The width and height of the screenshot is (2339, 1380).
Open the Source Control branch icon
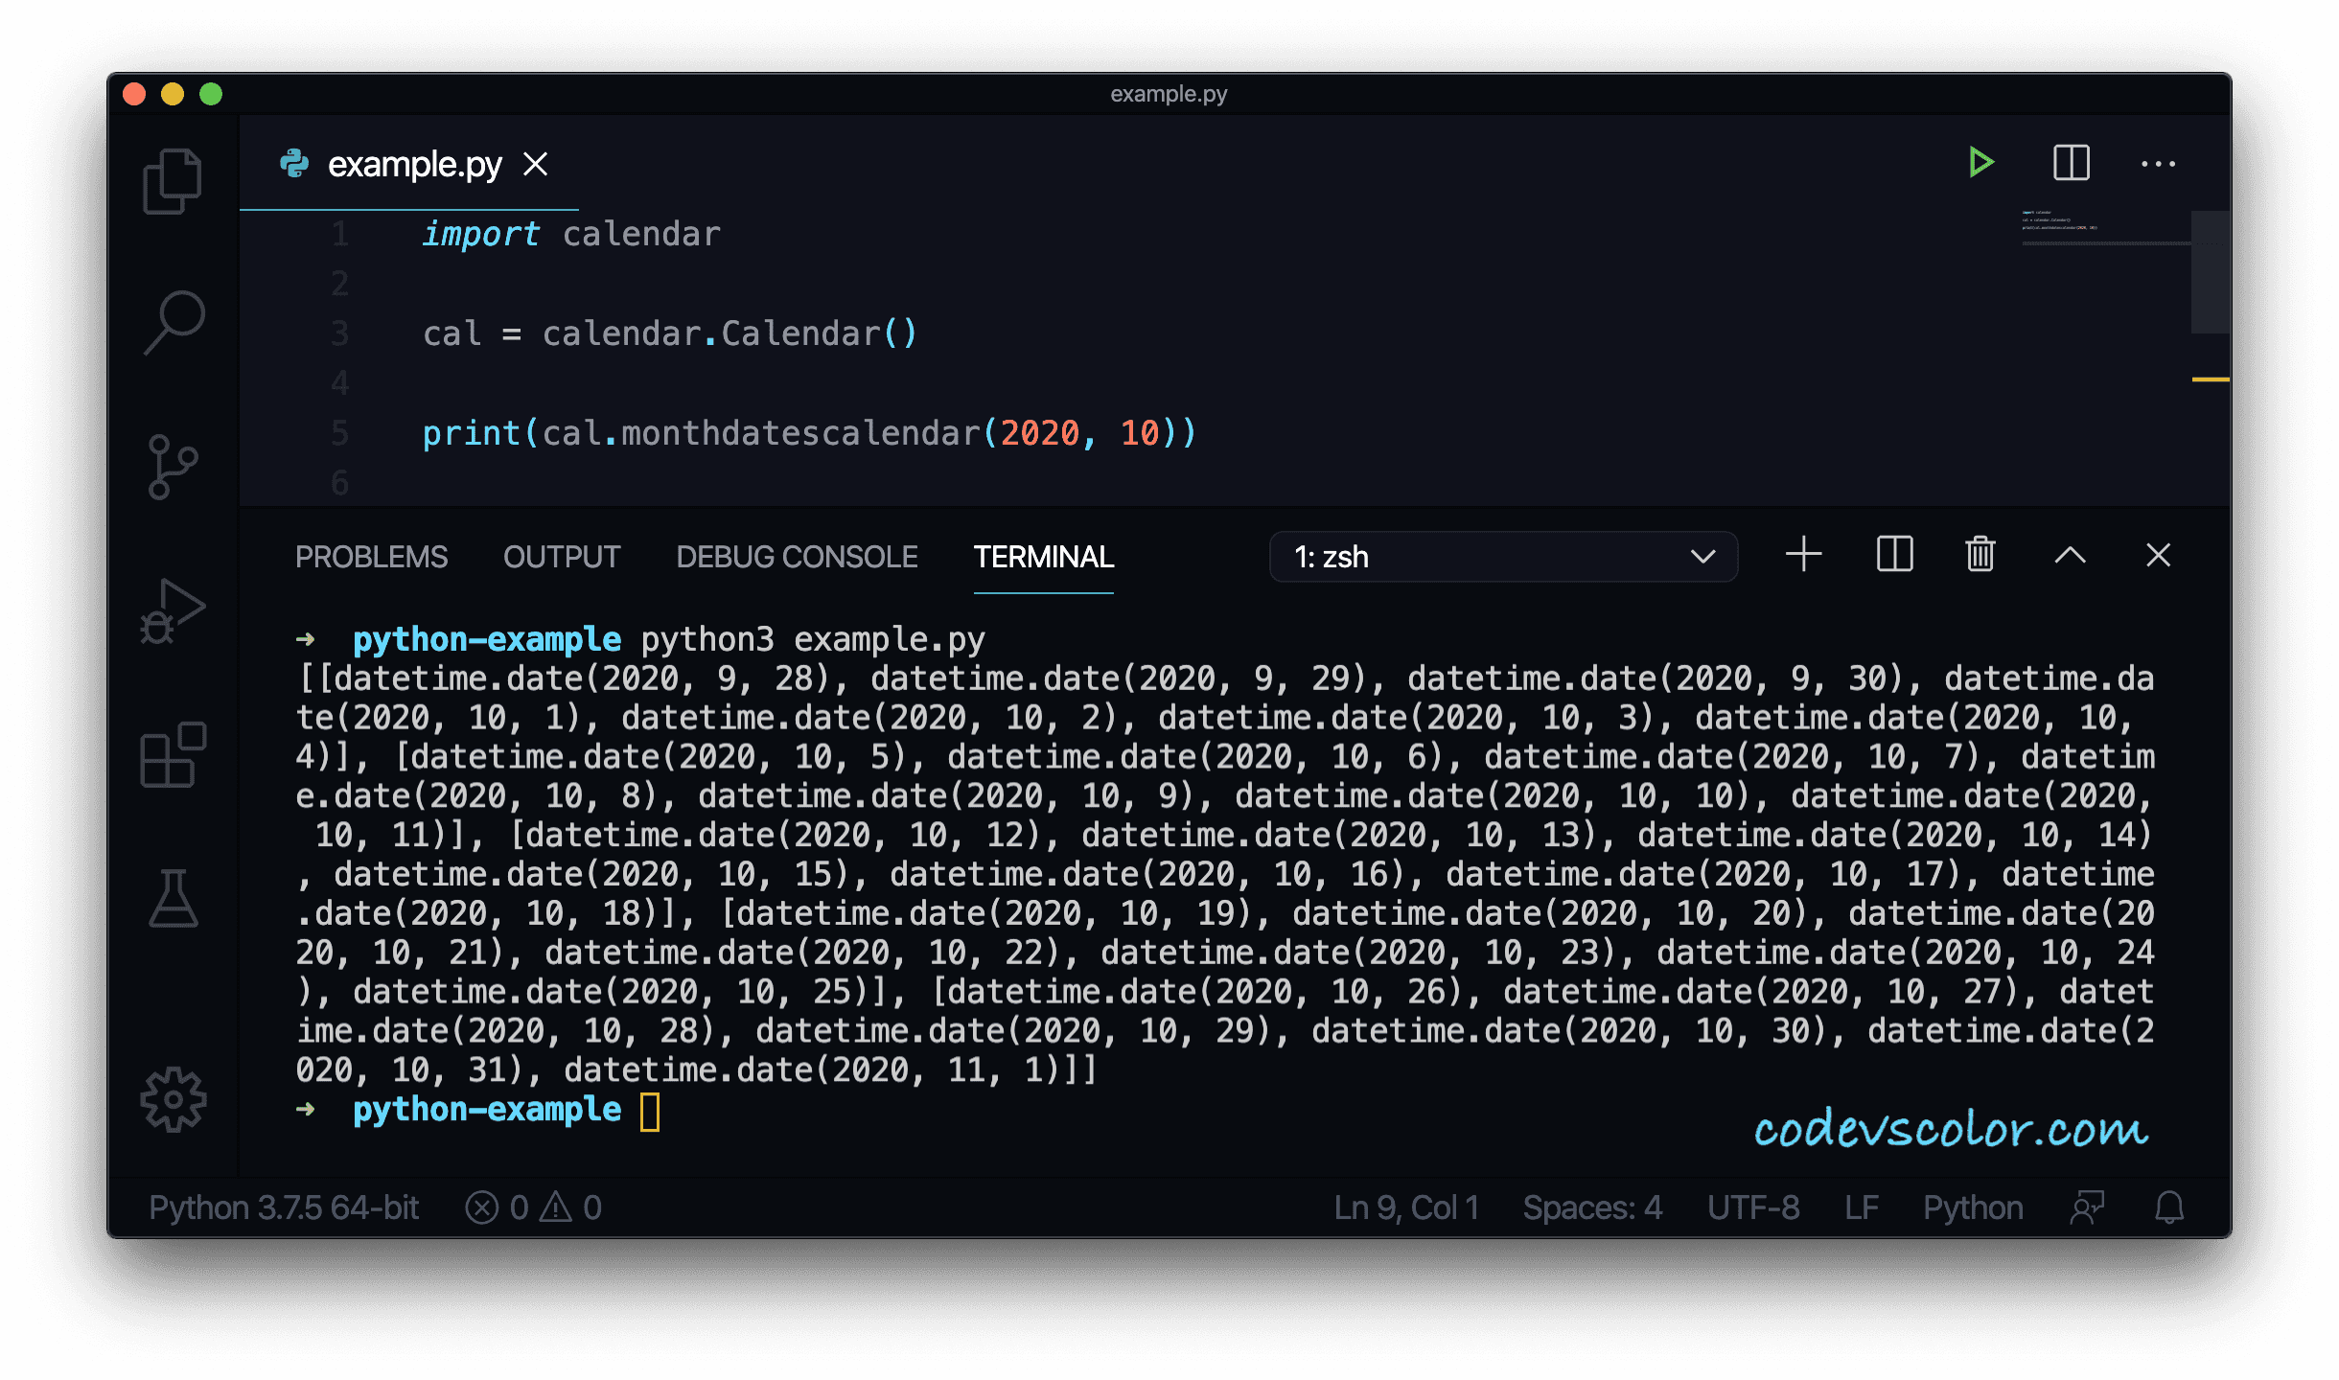pyautogui.click(x=173, y=467)
